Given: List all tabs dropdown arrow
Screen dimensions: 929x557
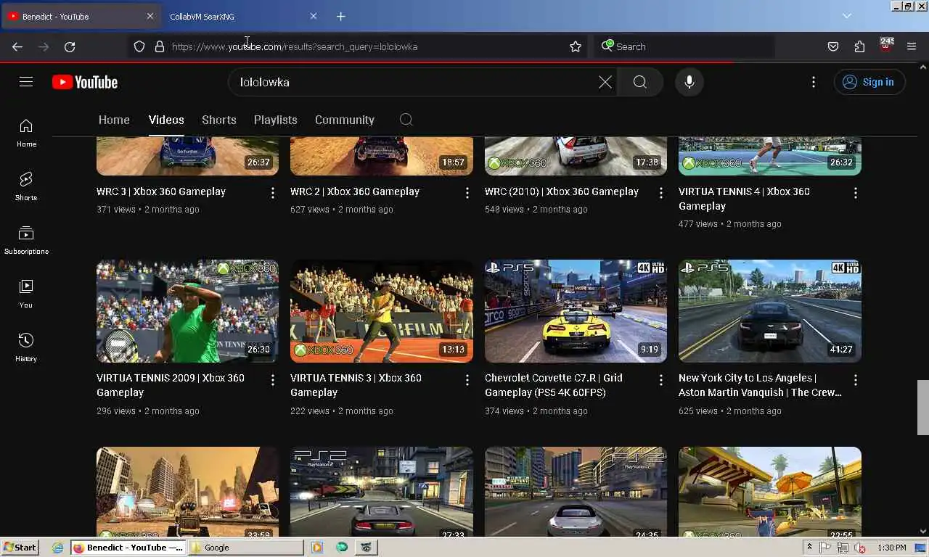Looking at the screenshot, I should pos(847,16).
